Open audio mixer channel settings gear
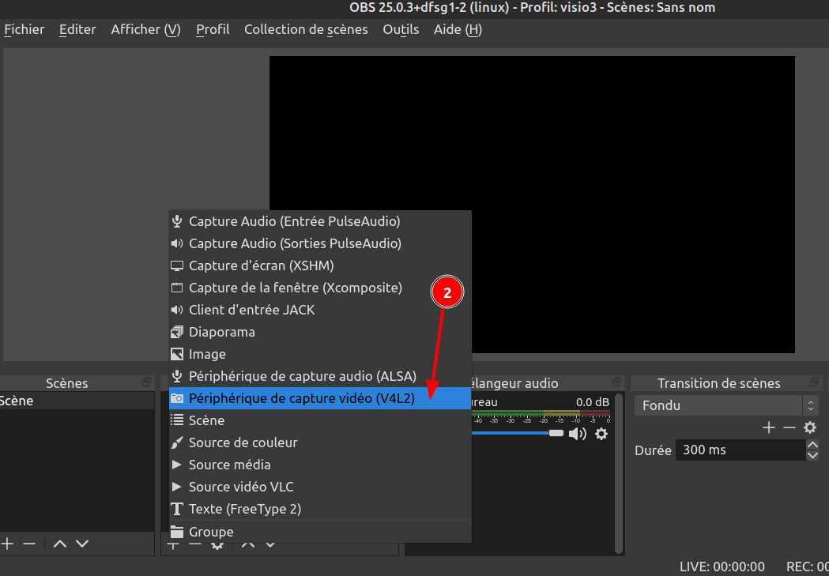829x576 pixels. [x=601, y=434]
